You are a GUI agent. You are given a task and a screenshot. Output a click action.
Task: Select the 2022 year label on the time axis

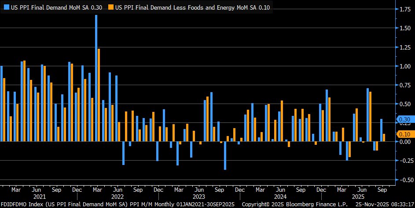point(117,197)
